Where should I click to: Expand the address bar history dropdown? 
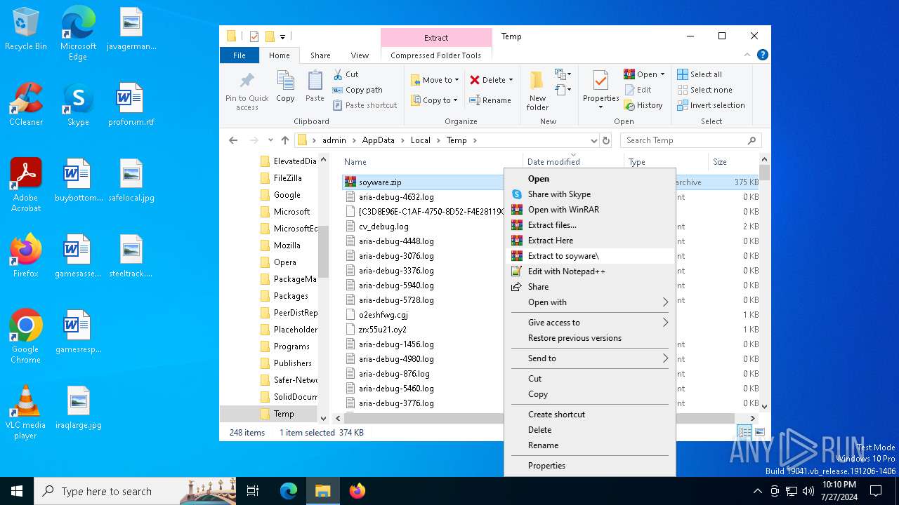593,140
